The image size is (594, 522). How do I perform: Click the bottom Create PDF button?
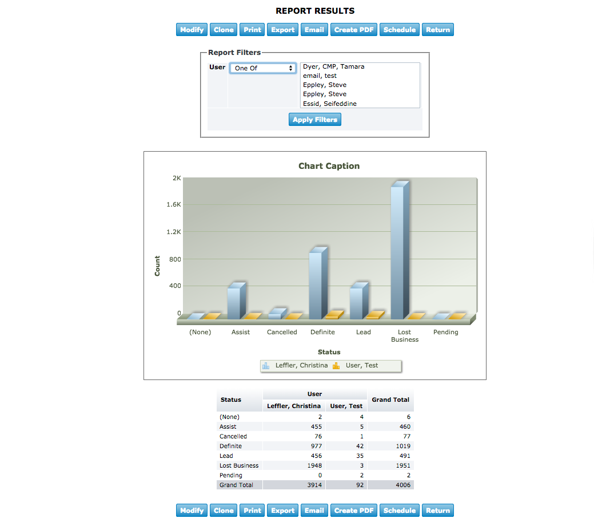click(354, 510)
